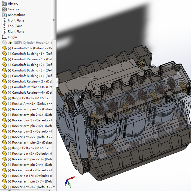Click the XYZ orientation triad

pyautogui.click(x=70, y=182)
